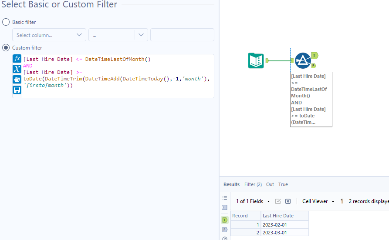The height and width of the screenshot is (240, 389).
Task: Show False output in Results panel
Action: click(225, 229)
